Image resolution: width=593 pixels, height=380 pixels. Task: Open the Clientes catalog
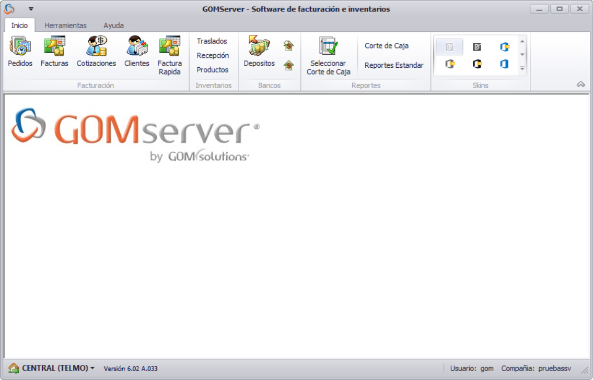pos(136,52)
